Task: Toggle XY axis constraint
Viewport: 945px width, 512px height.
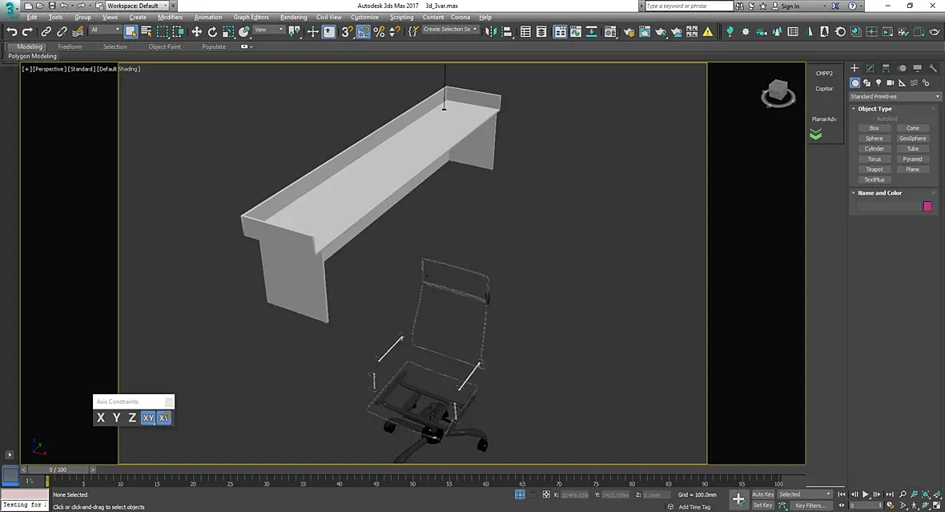Action: 148,417
